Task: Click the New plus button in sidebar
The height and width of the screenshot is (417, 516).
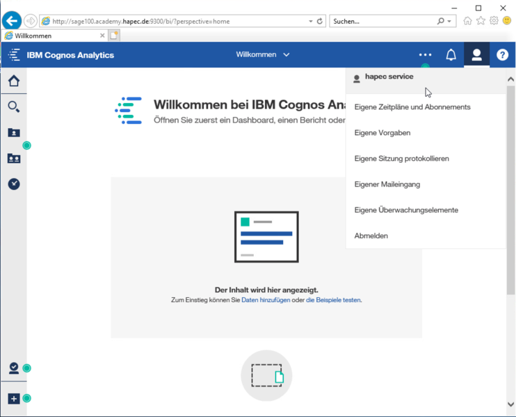Action: [14, 399]
